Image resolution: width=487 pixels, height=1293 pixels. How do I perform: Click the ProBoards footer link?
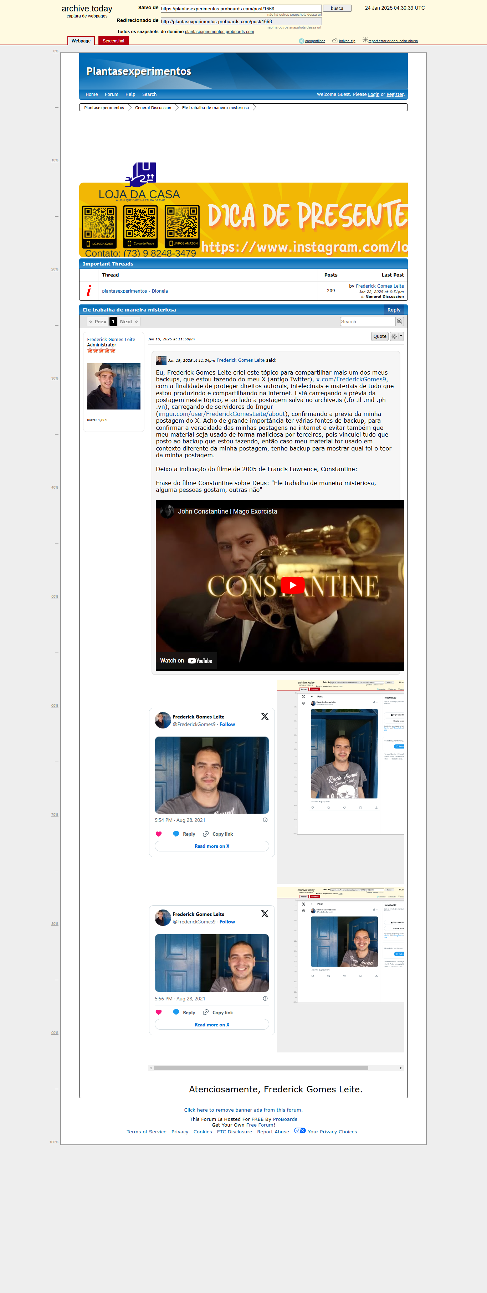coord(285,1119)
